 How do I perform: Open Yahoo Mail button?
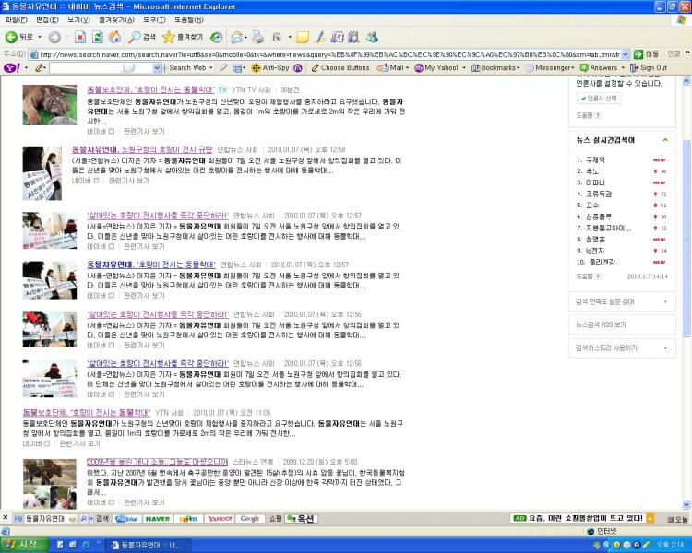pyautogui.click(x=390, y=67)
